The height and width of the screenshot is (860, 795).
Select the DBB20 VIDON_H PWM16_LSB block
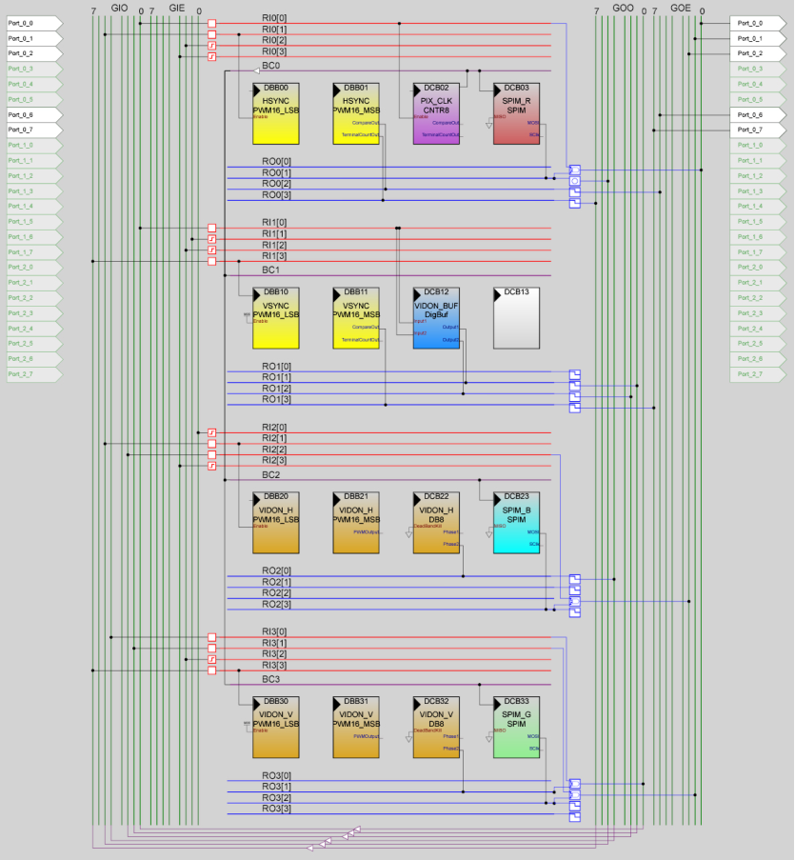[276, 523]
